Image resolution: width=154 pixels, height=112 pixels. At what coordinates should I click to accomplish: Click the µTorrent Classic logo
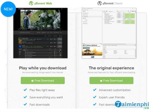coord(110,3)
